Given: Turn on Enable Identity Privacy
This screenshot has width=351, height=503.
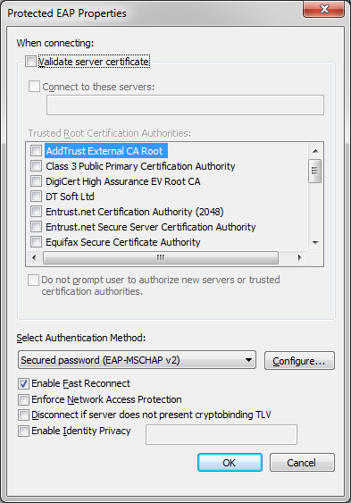Looking at the screenshot, I should coord(23,431).
